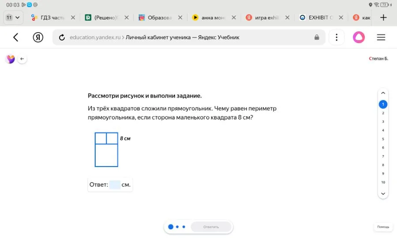397x238 pixels.
Task: Close the анна tab
Action: point(234,18)
